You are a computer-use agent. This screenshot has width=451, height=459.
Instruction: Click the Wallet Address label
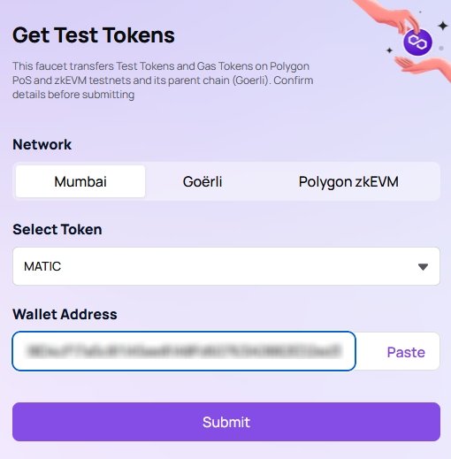click(65, 314)
